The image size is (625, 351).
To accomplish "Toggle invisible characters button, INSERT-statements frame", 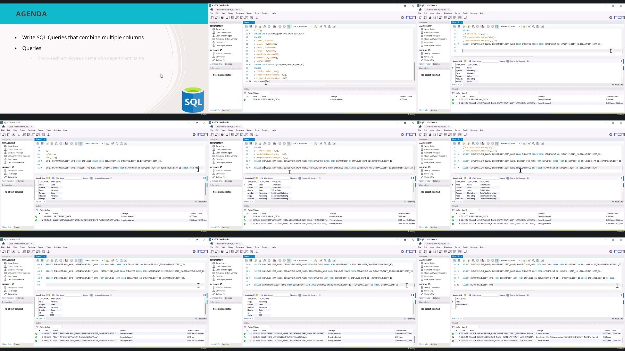I will pyautogui.click(x=330, y=26).
